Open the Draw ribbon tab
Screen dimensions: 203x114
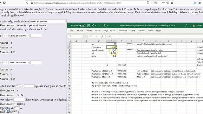pos(97,31)
